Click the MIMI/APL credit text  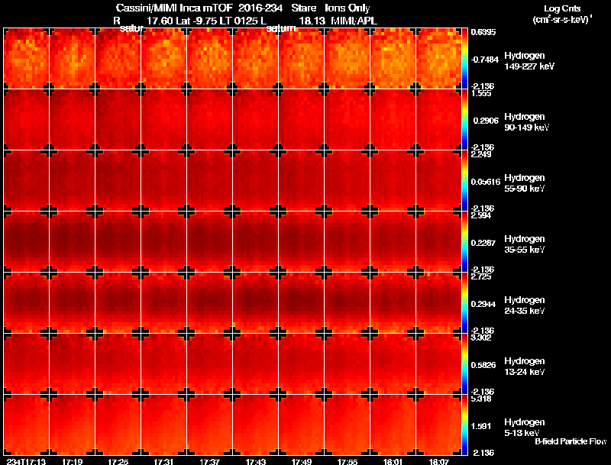click(x=354, y=21)
